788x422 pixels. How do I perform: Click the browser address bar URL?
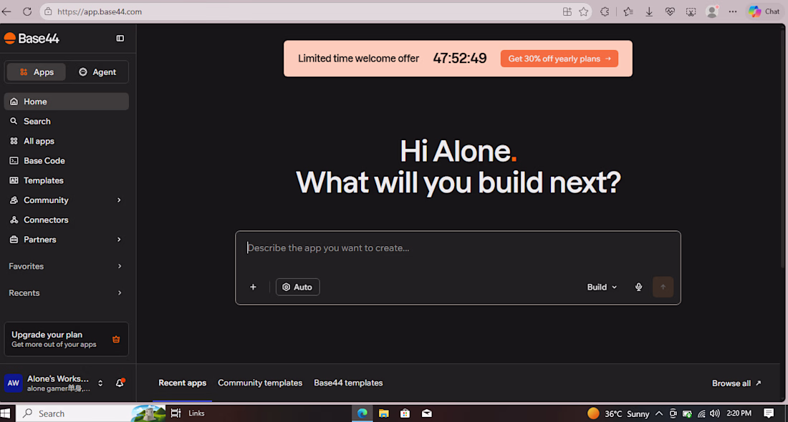[100, 11]
